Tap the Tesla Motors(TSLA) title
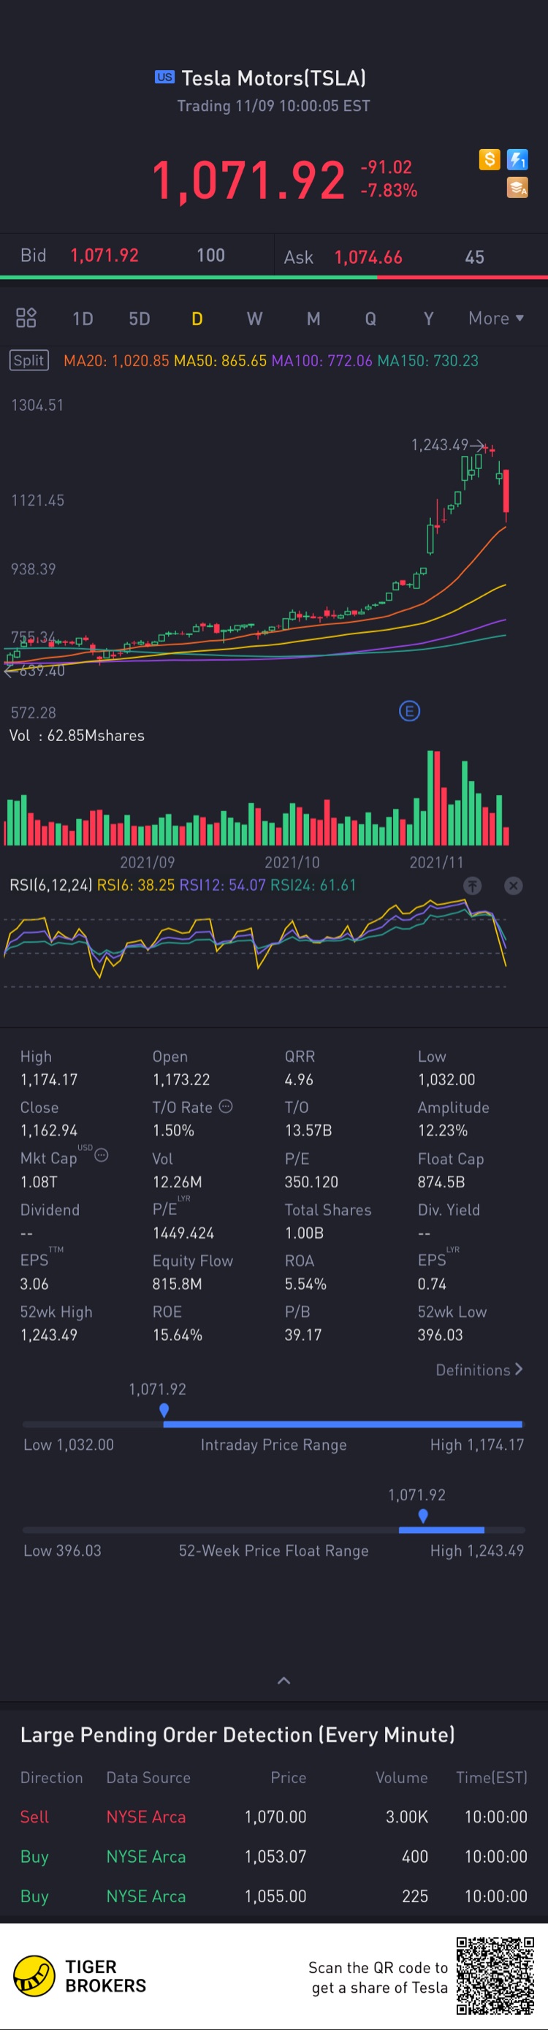Image resolution: width=548 pixels, height=2030 pixels. point(273,78)
